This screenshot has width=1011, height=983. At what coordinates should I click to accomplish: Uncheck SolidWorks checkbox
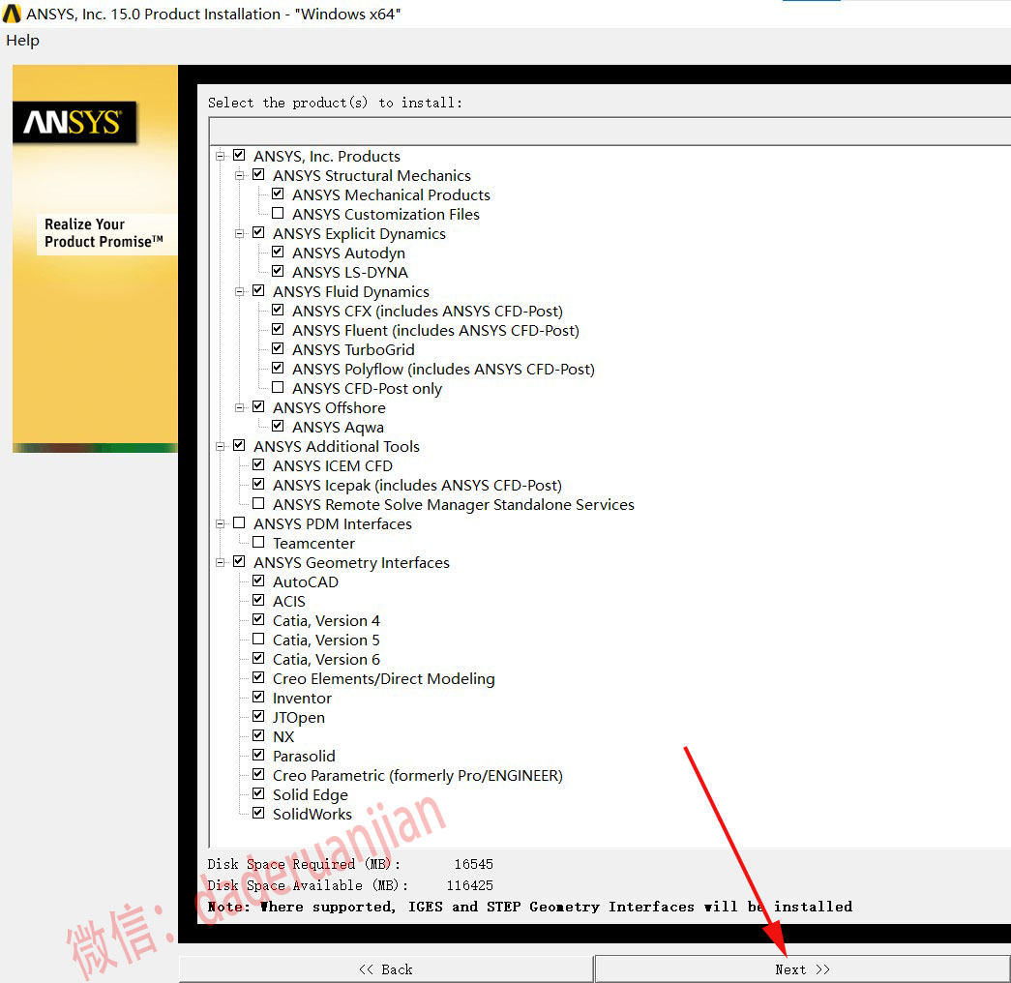(x=258, y=814)
